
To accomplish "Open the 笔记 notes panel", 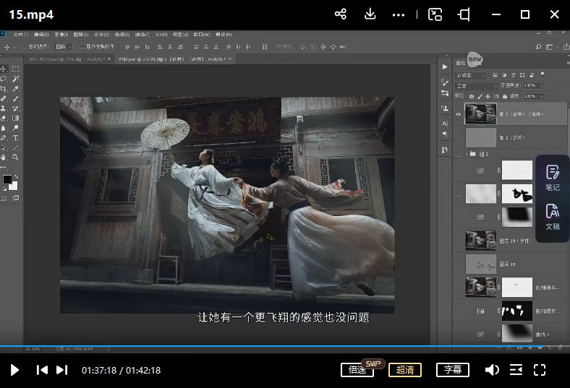I will pyautogui.click(x=552, y=178).
